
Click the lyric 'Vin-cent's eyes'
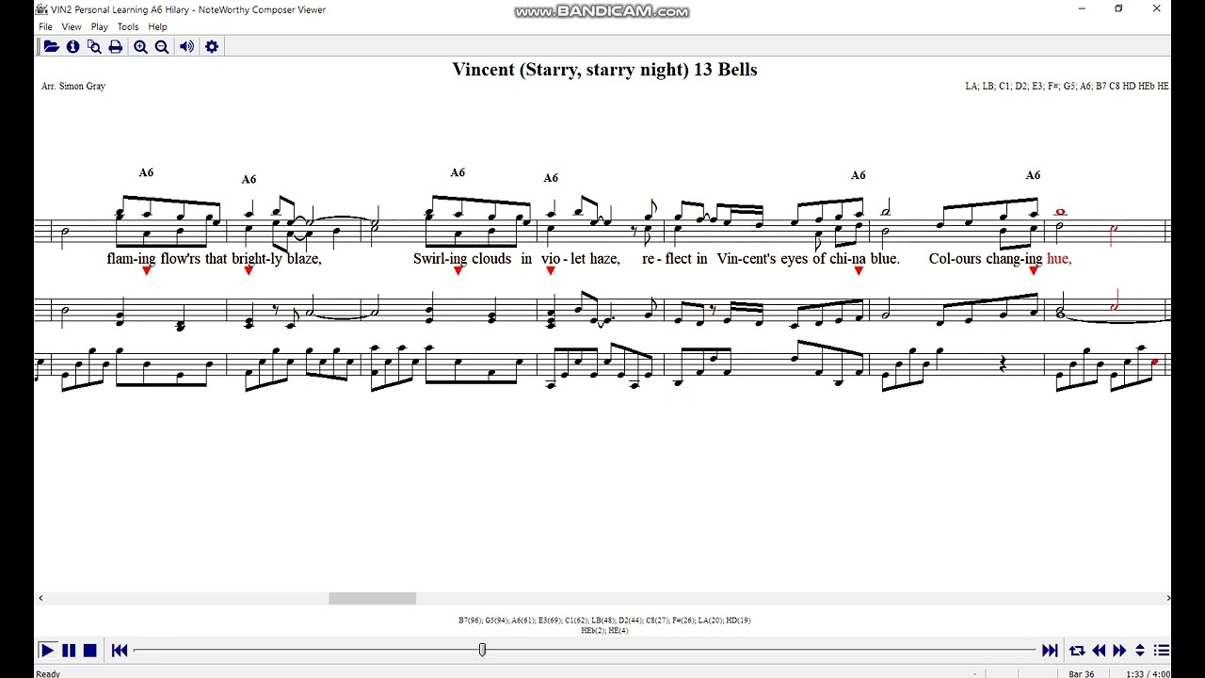pyautogui.click(x=763, y=259)
